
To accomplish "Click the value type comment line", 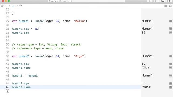I will pyautogui.click(x=46, y=44).
